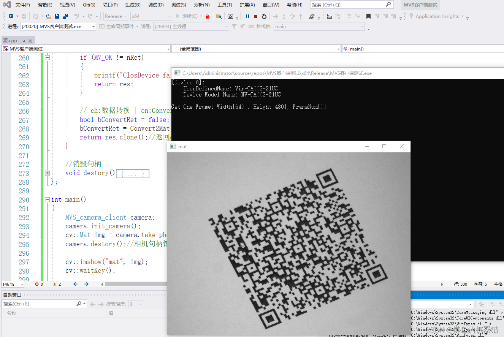Open the 工具(T) tools menu
The image size is (504, 337).
tap(225, 5)
